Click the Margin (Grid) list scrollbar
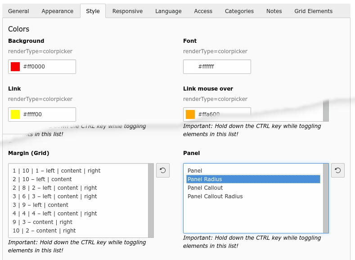The height and width of the screenshot is (260, 355). click(x=151, y=201)
